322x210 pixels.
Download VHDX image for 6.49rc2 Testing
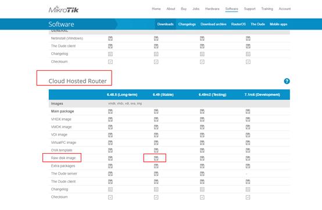pos(202,120)
